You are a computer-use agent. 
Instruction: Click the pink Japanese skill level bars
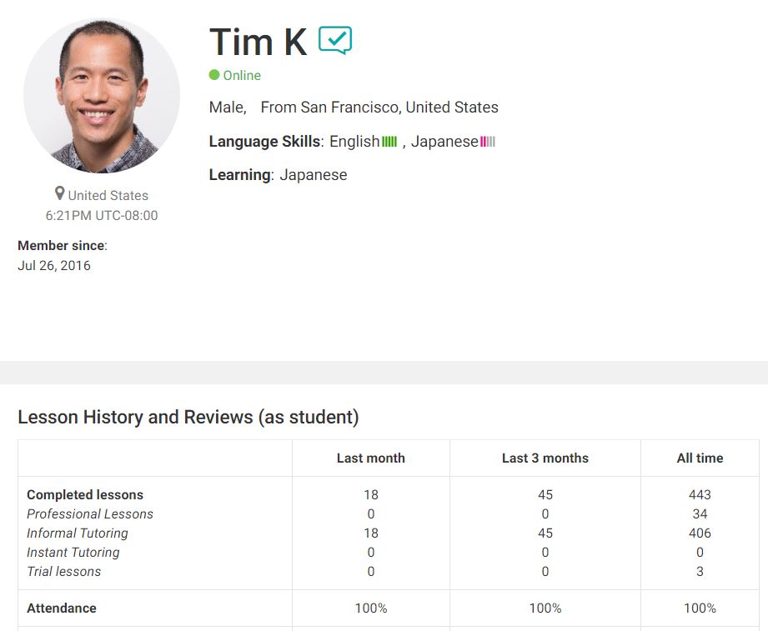(488, 142)
